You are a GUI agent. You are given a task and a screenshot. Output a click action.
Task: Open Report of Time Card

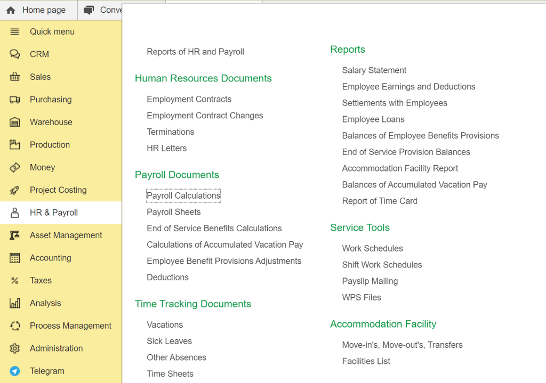click(380, 201)
